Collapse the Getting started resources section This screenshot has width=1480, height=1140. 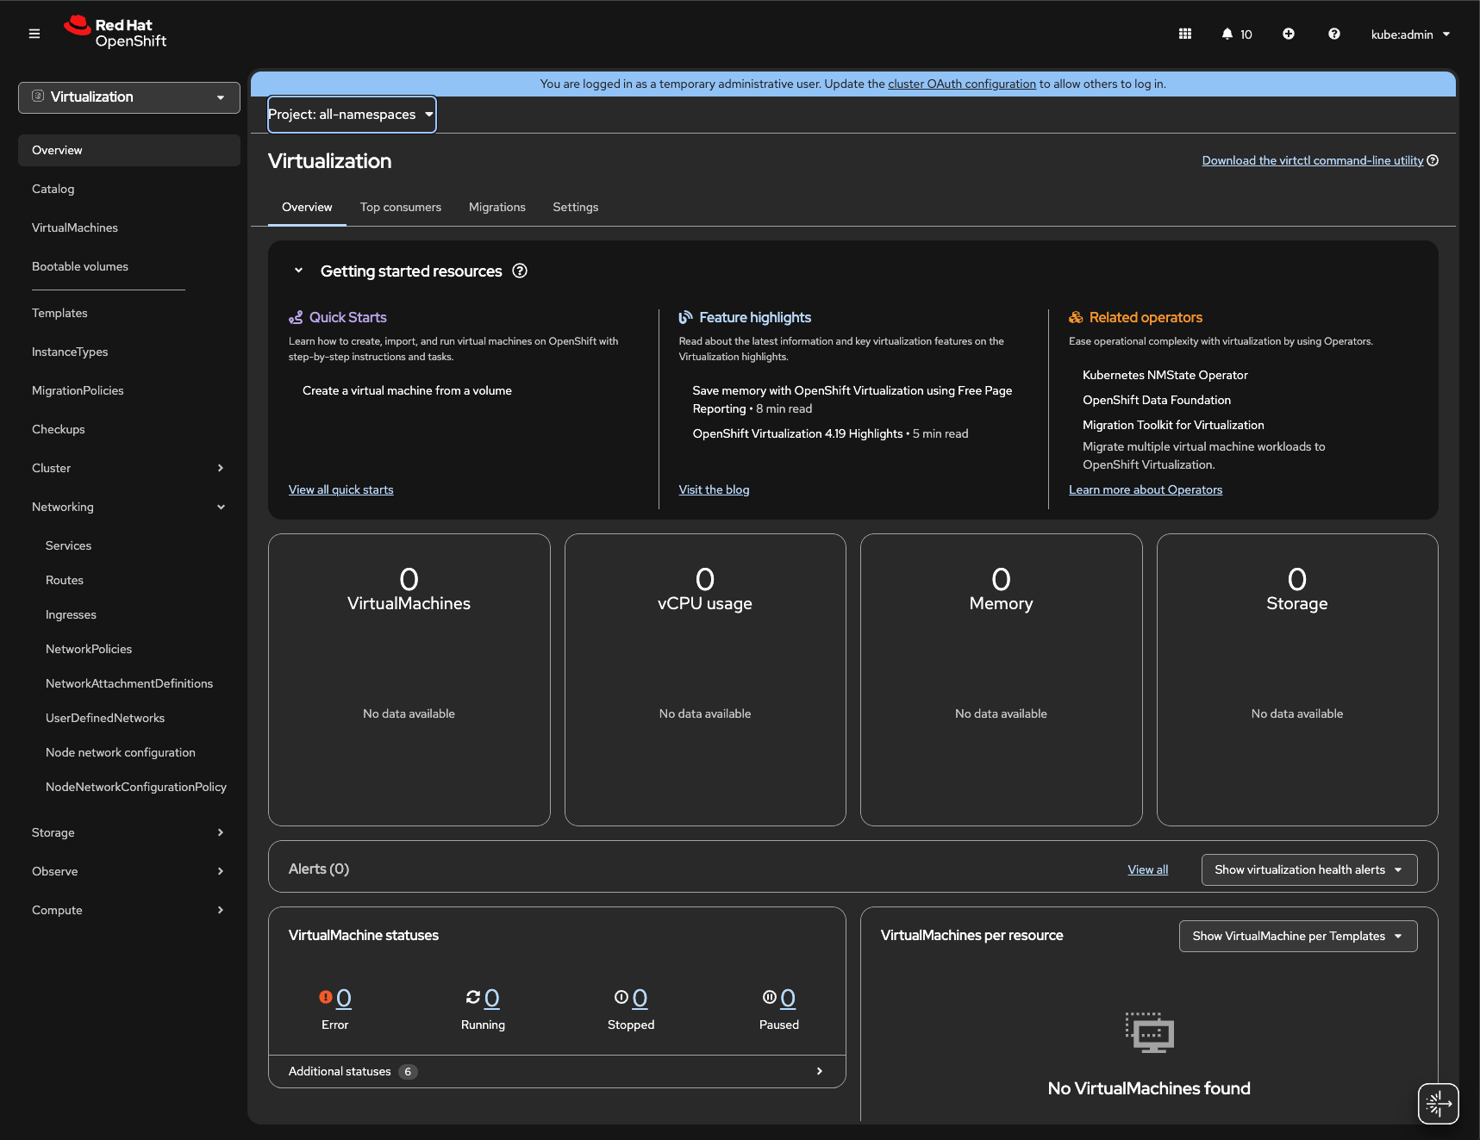point(298,271)
